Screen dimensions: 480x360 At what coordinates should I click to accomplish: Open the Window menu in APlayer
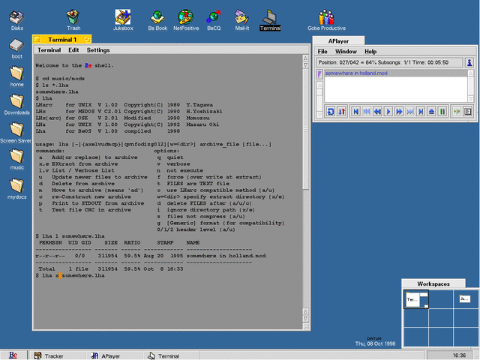pos(346,52)
